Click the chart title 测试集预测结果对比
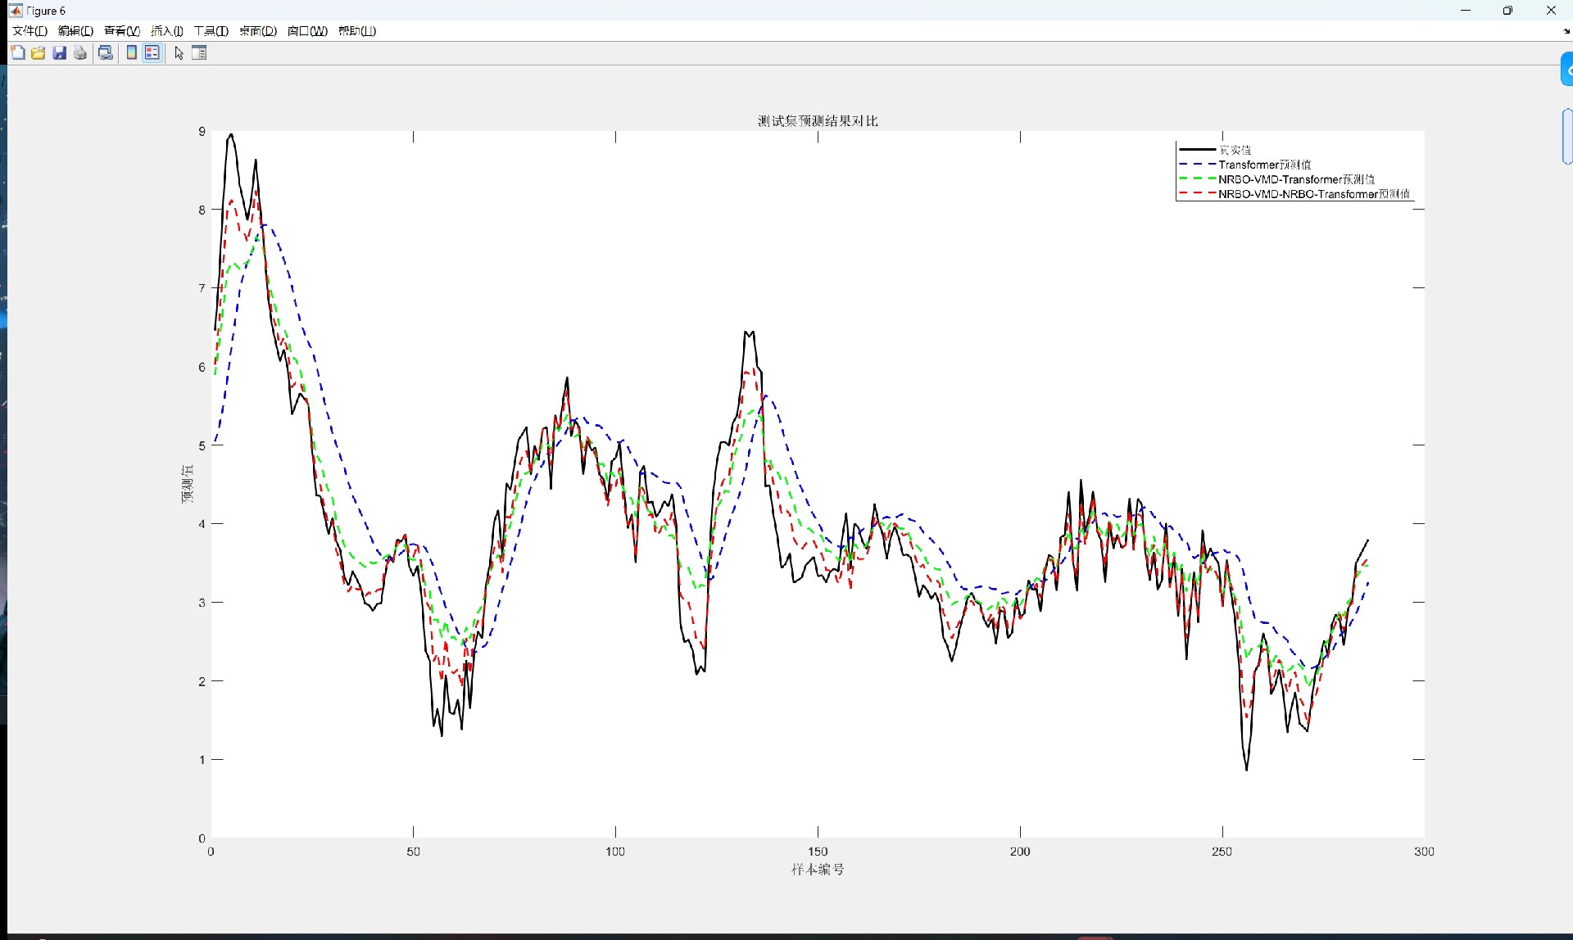1573x940 pixels. click(817, 121)
